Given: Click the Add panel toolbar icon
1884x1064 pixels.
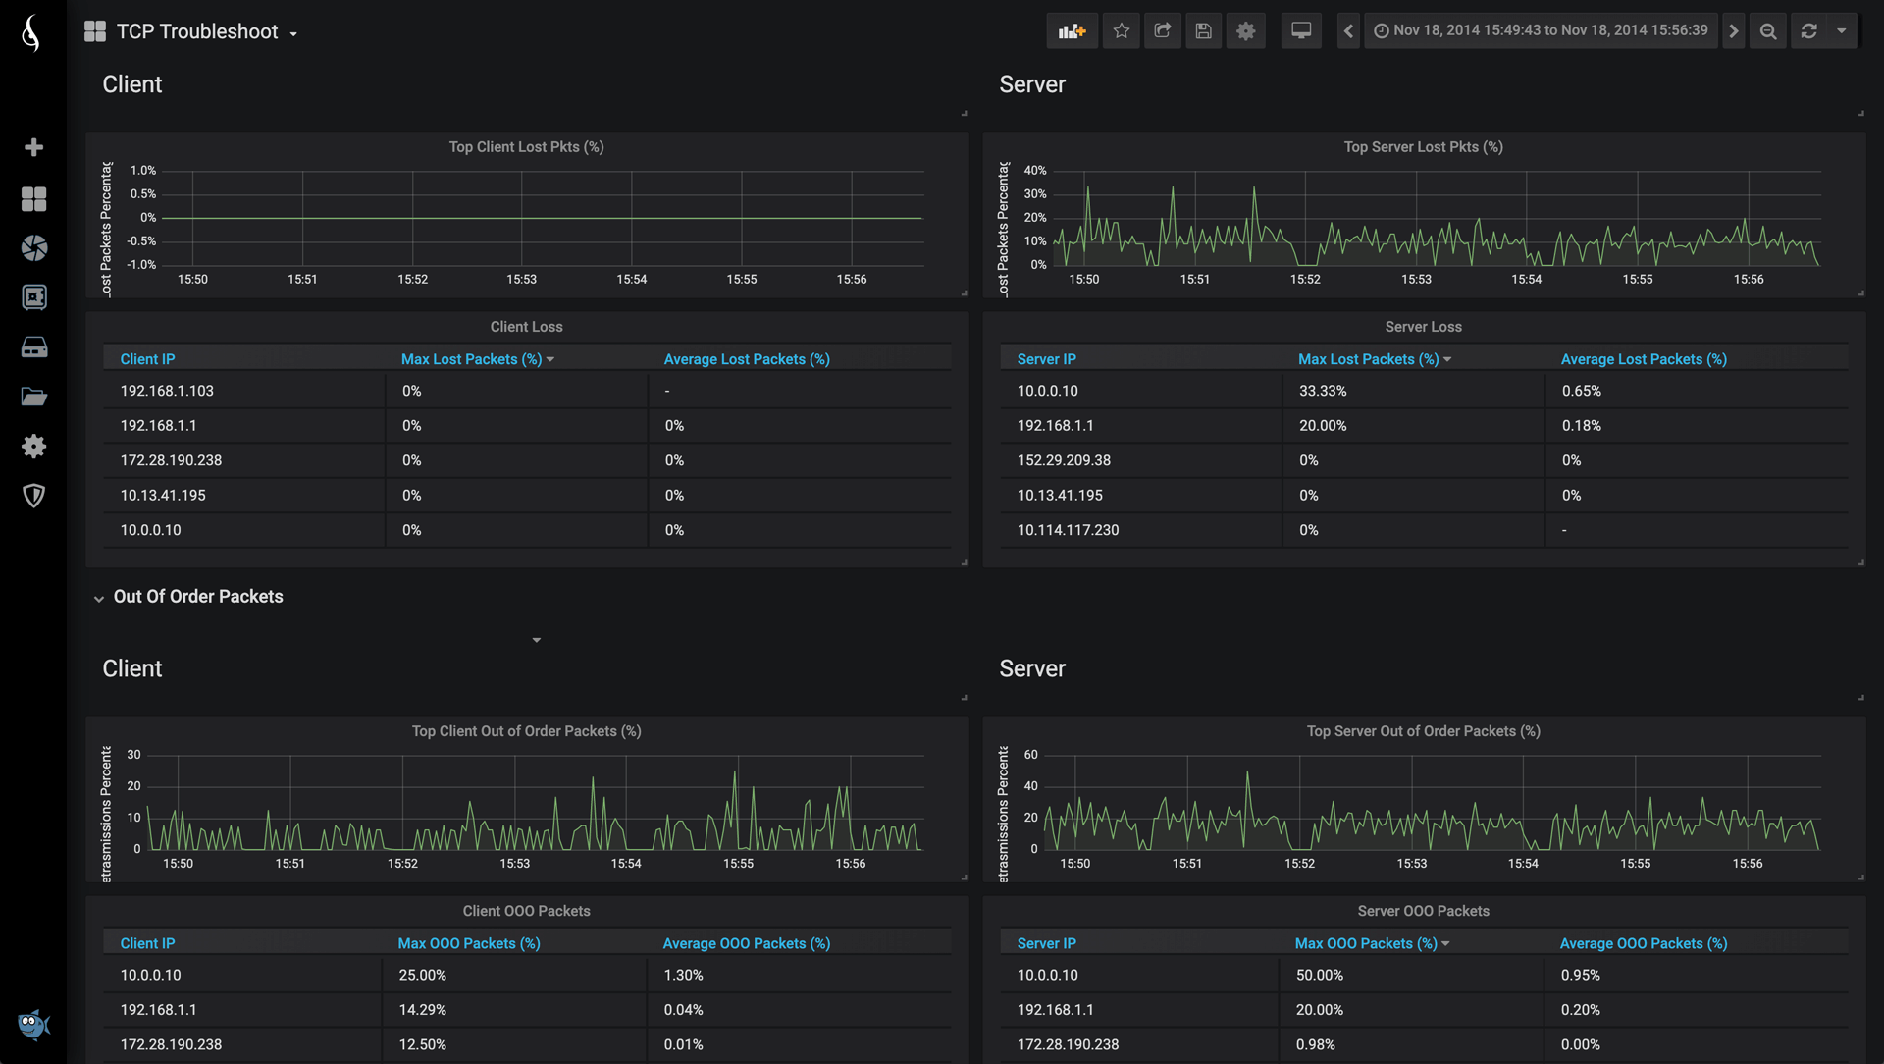Looking at the screenshot, I should (x=1072, y=31).
